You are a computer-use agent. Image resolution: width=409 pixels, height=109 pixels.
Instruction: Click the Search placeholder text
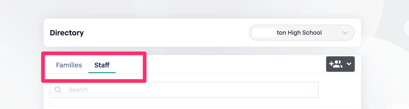point(78,90)
